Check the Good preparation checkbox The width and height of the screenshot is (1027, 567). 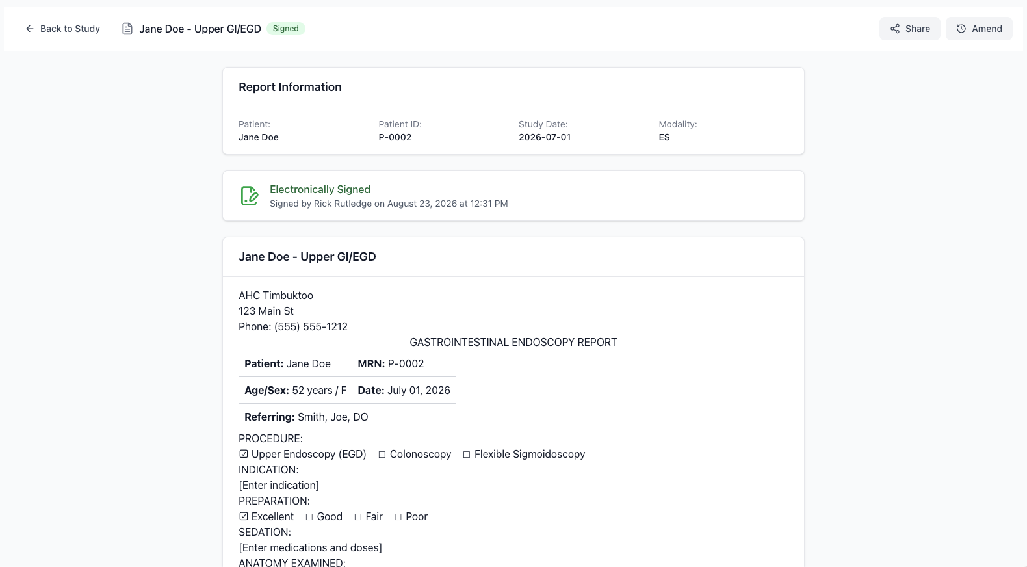[x=309, y=517]
